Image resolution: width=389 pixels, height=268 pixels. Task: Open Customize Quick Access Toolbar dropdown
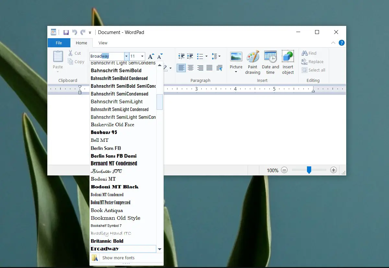tap(90, 33)
